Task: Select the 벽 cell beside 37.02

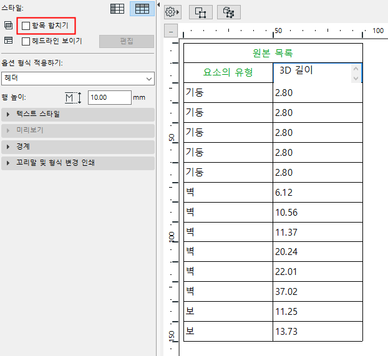Action: pos(228,291)
